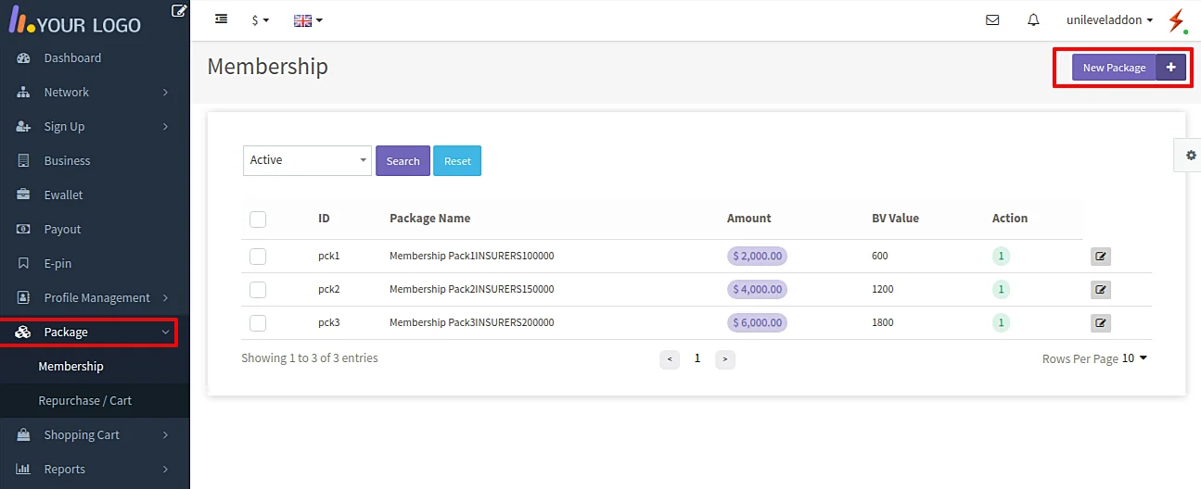
Task: Open the Rows Per Page dropdown
Action: pos(1135,358)
